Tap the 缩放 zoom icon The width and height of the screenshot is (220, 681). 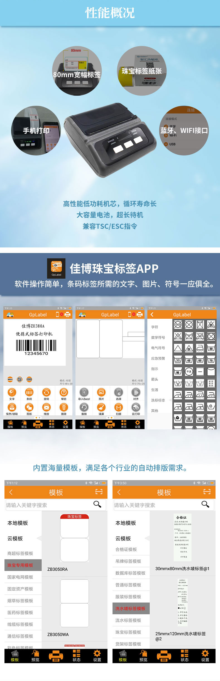[x=47, y=408]
